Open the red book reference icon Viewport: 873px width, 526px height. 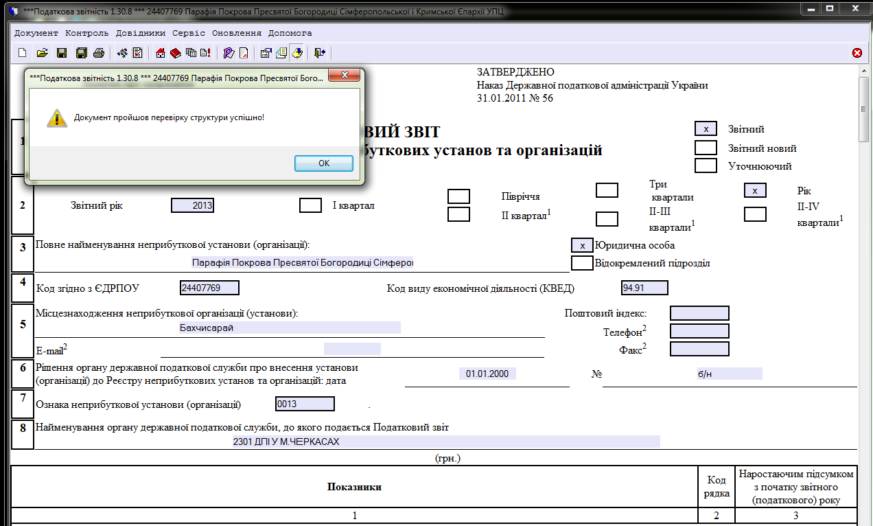pyautogui.click(x=176, y=53)
